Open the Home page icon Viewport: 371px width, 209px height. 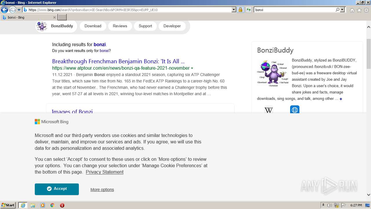click(x=352, y=10)
